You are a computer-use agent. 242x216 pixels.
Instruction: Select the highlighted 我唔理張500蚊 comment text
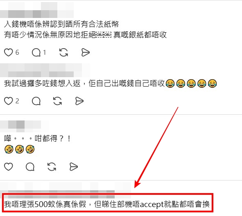pyautogui.click(x=107, y=204)
